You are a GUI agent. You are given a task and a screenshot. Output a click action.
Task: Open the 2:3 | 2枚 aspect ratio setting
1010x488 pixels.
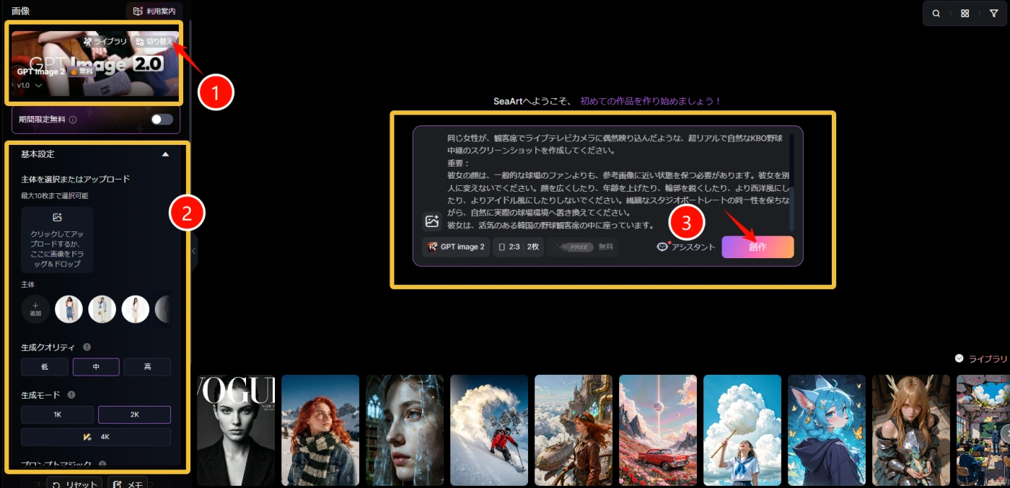click(x=519, y=247)
